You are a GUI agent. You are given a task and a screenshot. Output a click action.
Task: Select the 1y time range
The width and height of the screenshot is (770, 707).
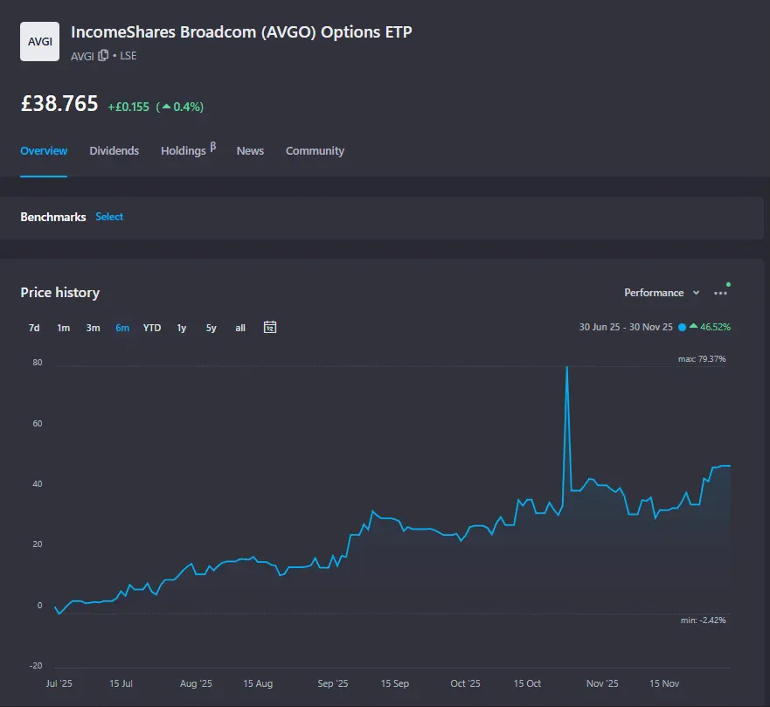[182, 328]
